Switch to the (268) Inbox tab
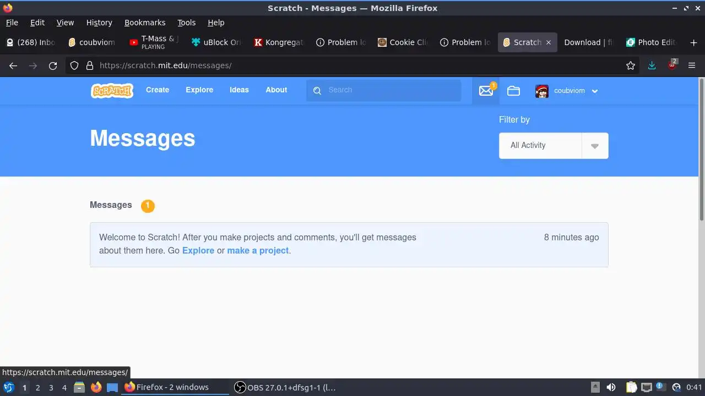The image size is (705, 396). tap(31, 42)
